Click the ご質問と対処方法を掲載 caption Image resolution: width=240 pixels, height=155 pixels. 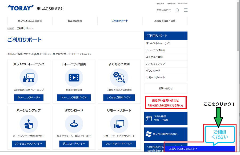pyautogui.click(x=119, y=90)
